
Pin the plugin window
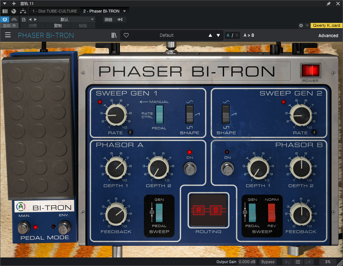pyautogui.click(x=328, y=4)
